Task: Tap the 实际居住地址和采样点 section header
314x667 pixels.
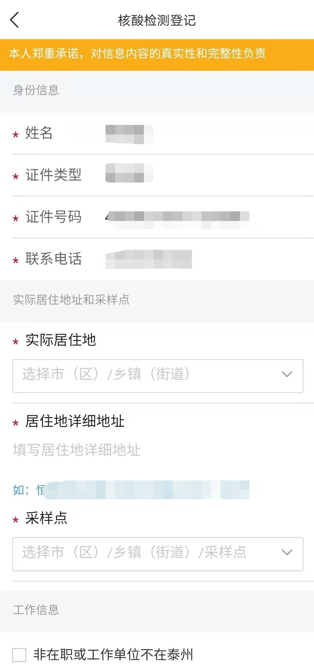Action: click(71, 300)
